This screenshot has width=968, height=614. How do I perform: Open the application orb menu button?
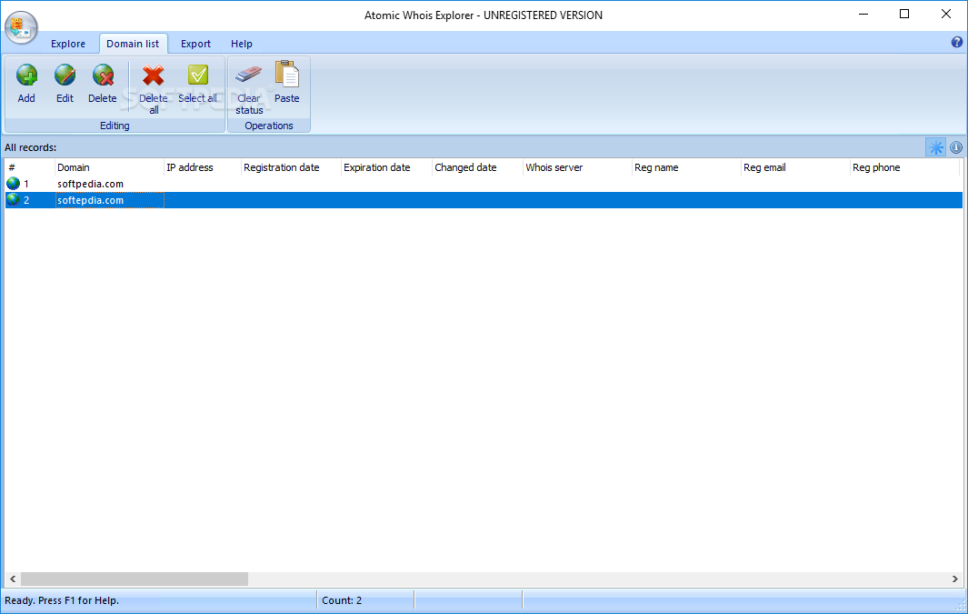[21, 28]
